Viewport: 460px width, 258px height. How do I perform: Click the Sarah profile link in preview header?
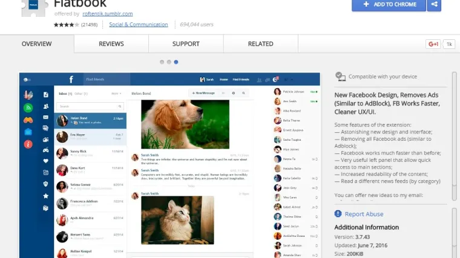tap(207, 79)
